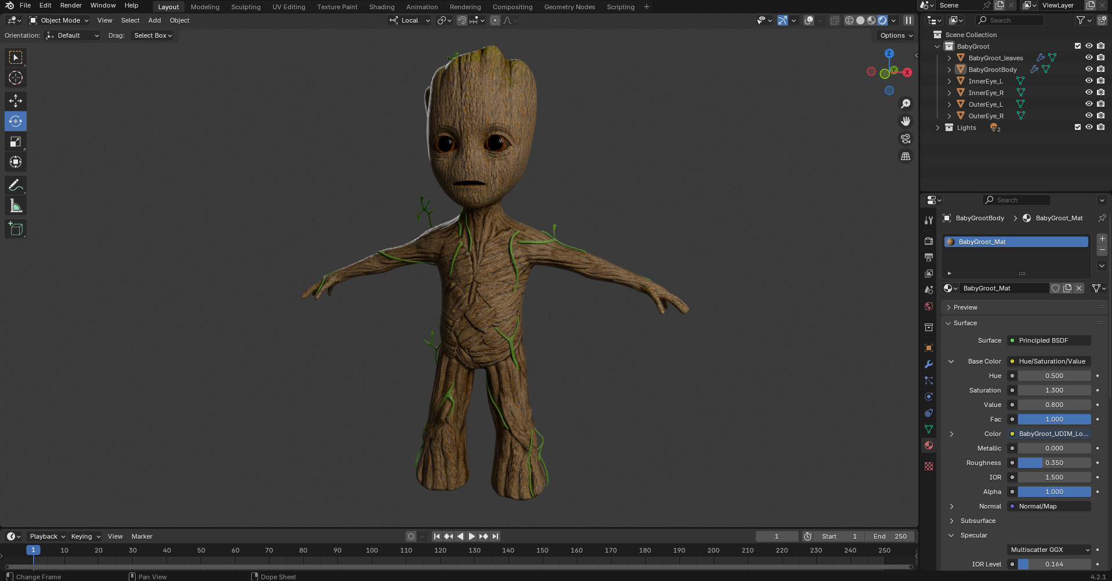Image resolution: width=1112 pixels, height=581 pixels.
Task: Click the viewport zoom magnifier icon
Action: (906, 104)
